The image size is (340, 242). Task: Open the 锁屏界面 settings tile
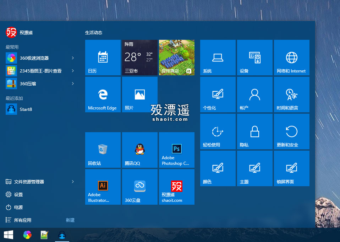tap(292, 168)
